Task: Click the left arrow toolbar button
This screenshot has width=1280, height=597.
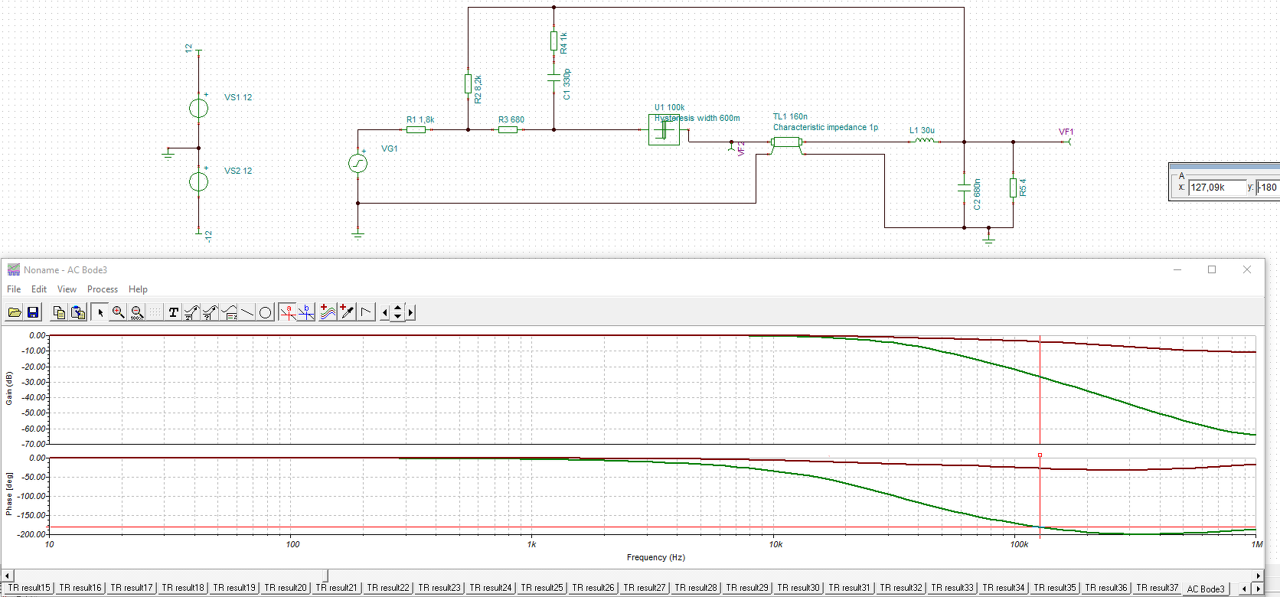Action: pos(385,312)
